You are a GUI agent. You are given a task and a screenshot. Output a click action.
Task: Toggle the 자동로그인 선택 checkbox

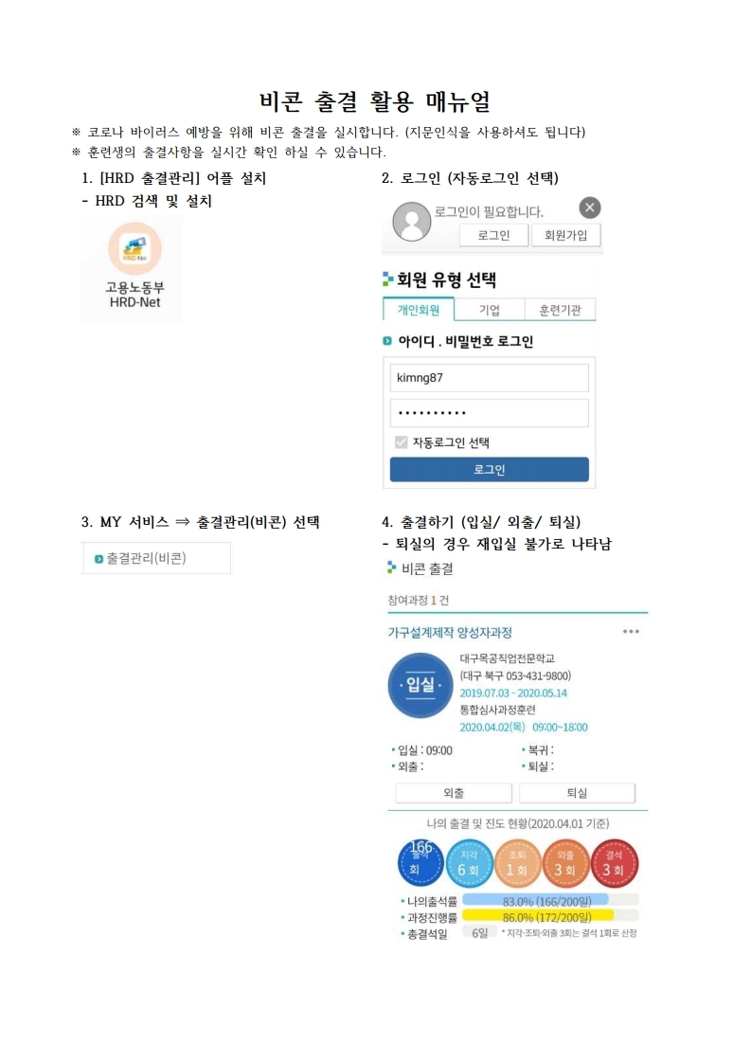coord(401,442)
